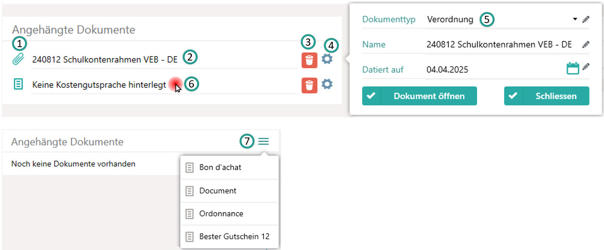Click Dokumenttyp label
The height and width of the screenshot is (250, 604).
pyautogui.click(x=389, y=19)
